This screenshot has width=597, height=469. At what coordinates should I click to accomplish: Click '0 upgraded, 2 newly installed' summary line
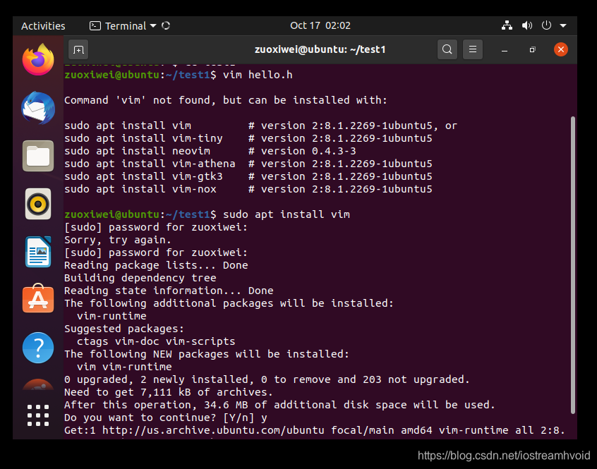[267, 379]
